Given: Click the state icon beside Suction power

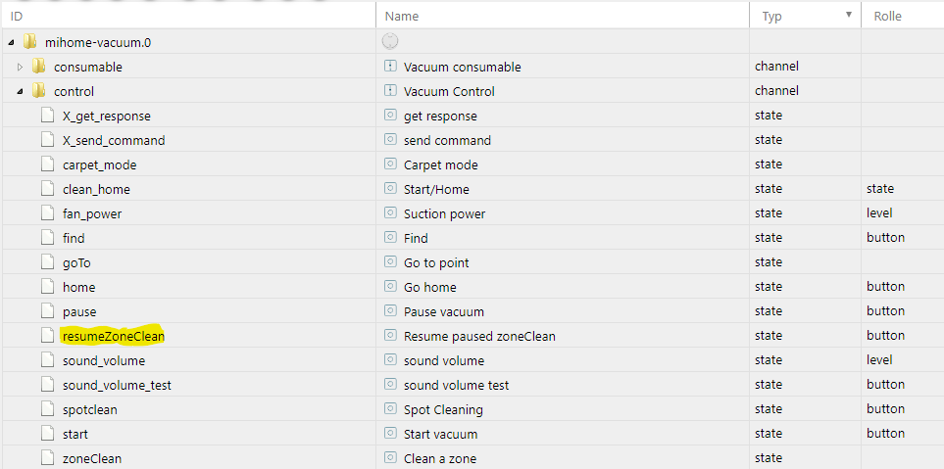Looking at the screenshot, I should click(390, 213).
